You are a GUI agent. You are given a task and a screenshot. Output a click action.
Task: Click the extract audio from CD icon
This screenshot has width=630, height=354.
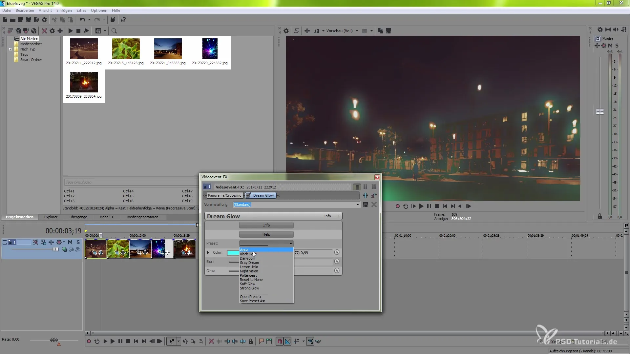34,31
